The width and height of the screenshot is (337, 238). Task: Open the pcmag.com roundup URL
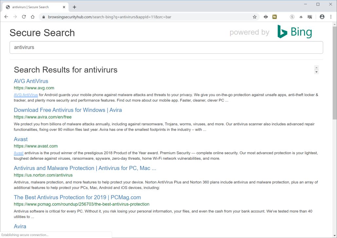point(82,204)
